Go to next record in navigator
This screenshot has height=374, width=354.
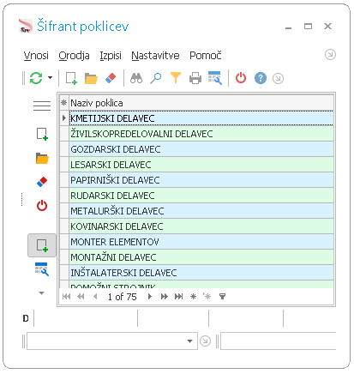click(150, 297)
